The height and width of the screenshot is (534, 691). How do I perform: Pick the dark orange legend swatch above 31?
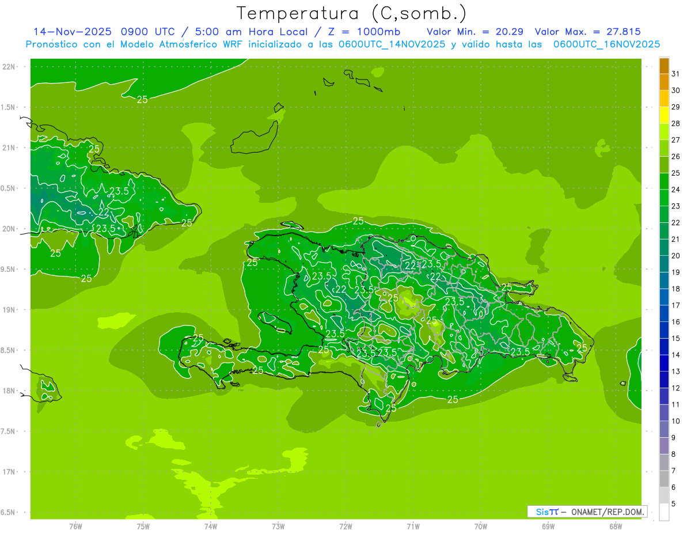pyautogui.click(x=664, y=66)
